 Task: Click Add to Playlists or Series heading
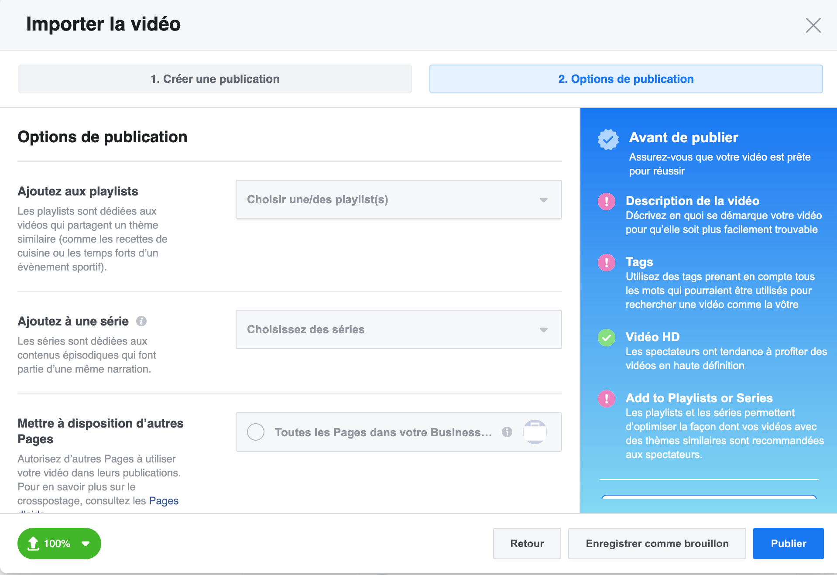[x=699, y=398]
